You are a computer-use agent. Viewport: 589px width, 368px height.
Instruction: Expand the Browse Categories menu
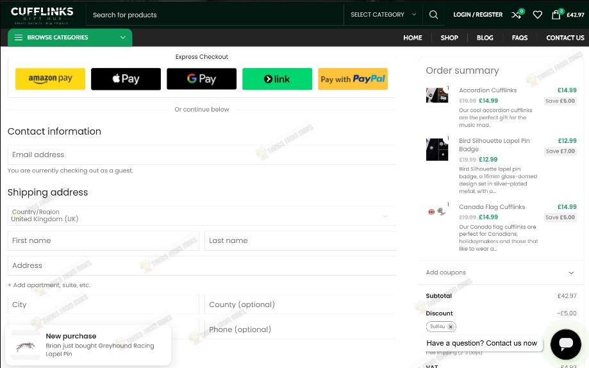point(70,38)
